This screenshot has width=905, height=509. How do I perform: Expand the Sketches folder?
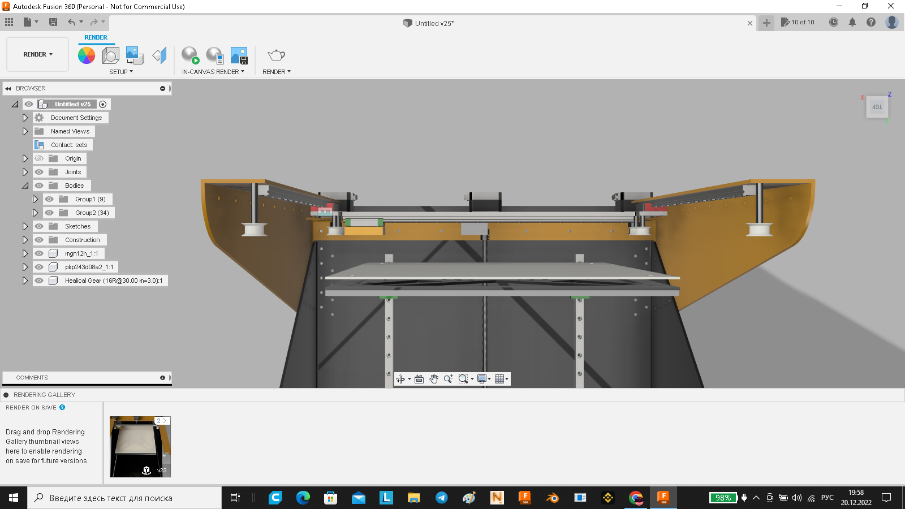coord(25,226)
